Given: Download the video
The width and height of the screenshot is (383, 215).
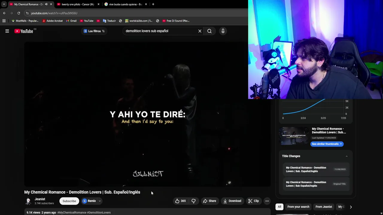Looking at the screenshot, I should pyautogui.click(x=232, y=201).
